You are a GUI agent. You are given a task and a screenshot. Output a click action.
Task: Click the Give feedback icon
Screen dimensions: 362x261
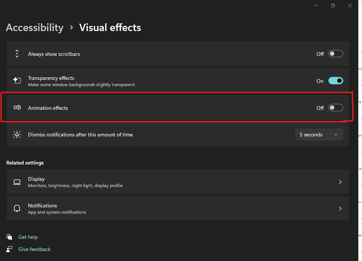pos(9,249)
